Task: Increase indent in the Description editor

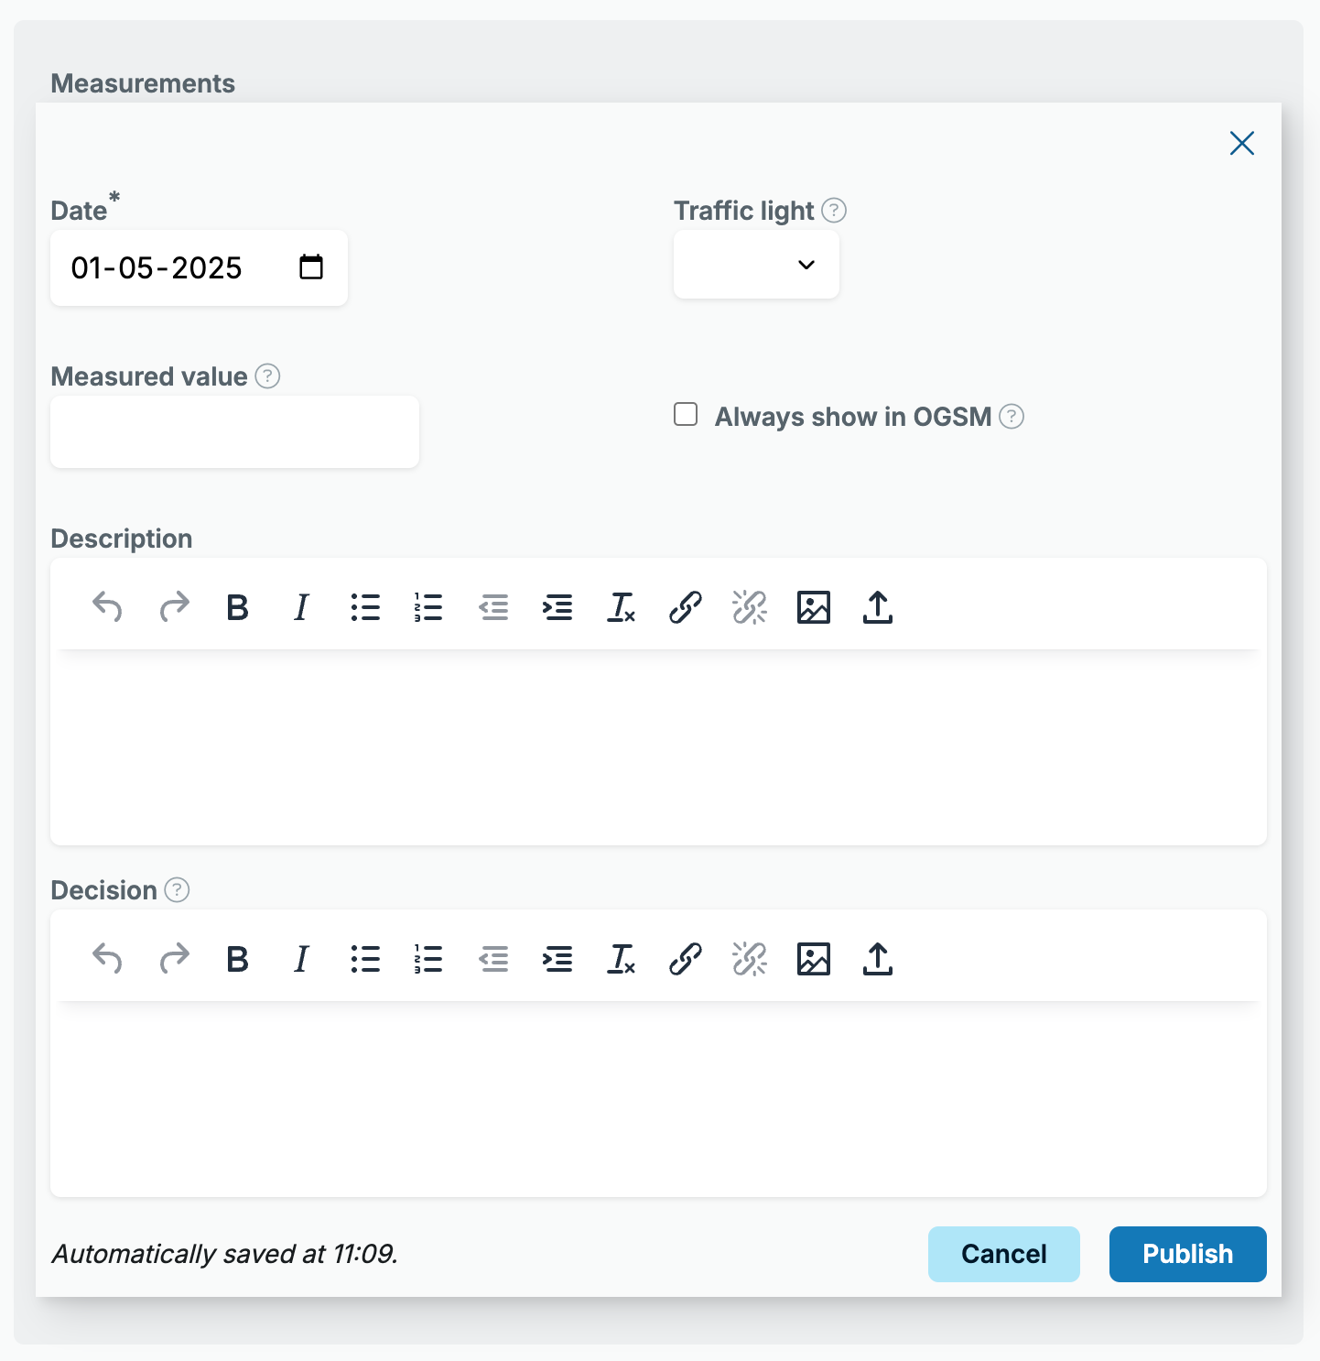Action: (557, 607)
